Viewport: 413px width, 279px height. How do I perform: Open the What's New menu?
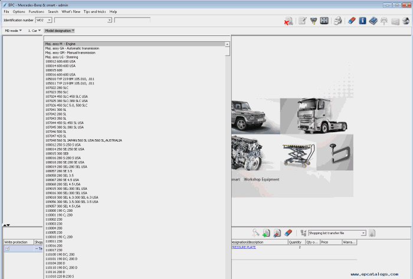coord(71,12)
